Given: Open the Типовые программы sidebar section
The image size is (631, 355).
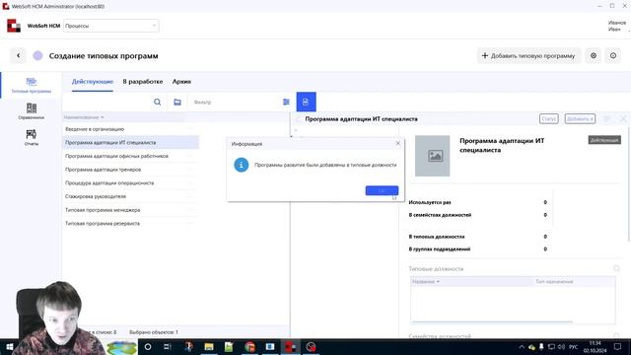Looking at the screenshot, I should point(31,85).
